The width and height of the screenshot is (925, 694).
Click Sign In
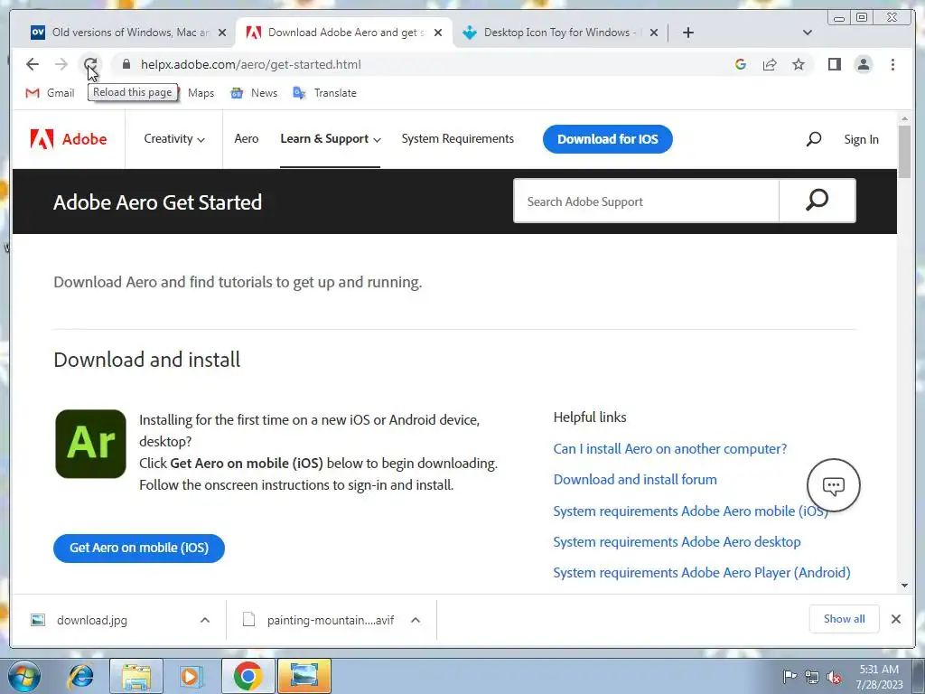point(861,139)
